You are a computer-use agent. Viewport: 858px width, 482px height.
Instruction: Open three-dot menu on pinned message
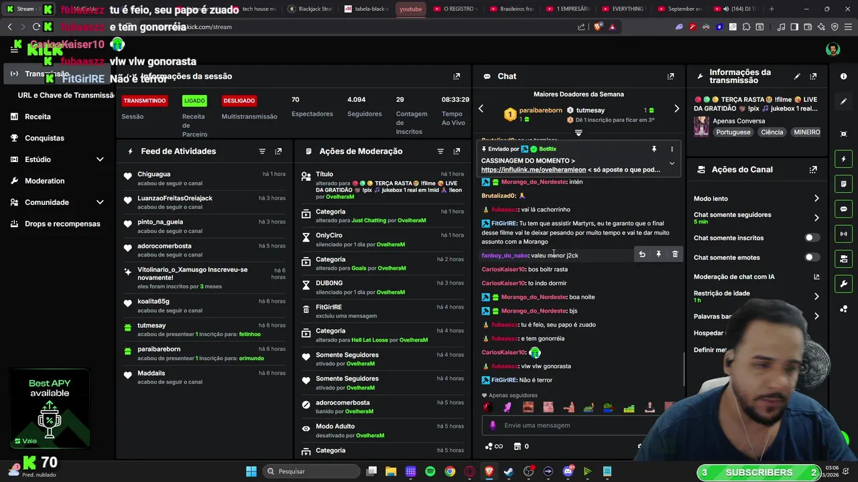(x=672, y=149)
